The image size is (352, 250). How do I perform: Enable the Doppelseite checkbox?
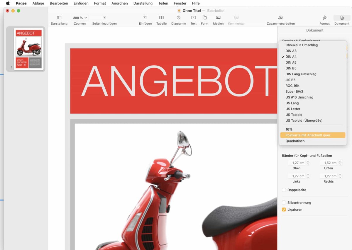click(x=284, y=190)
